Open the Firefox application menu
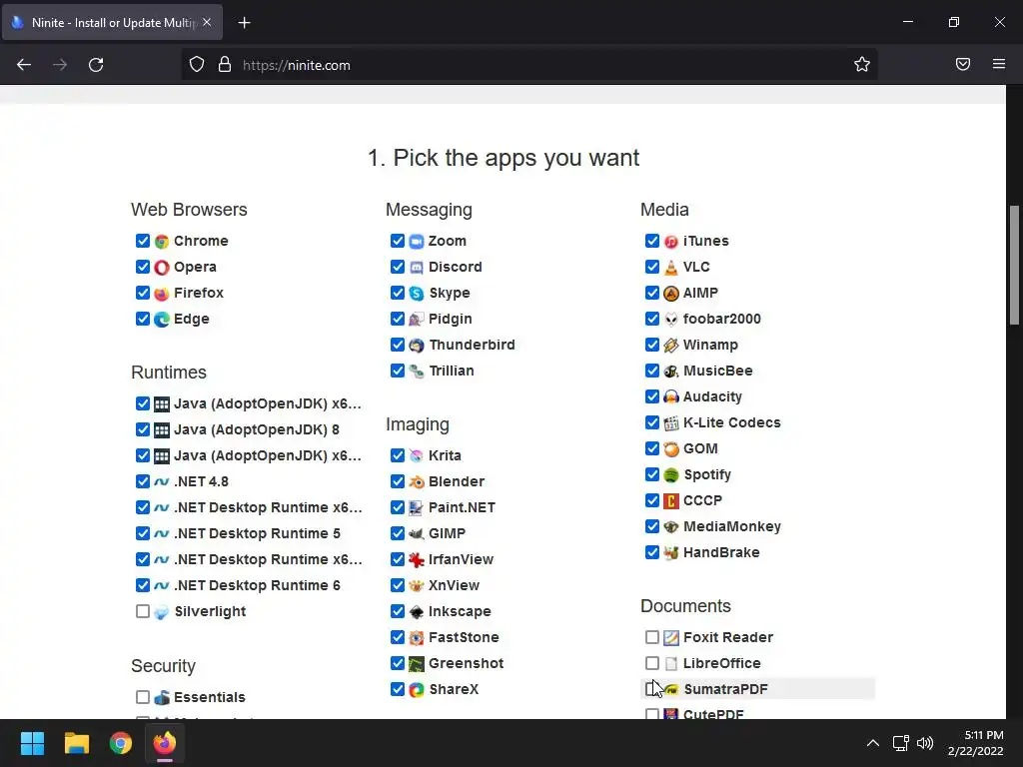Image resolution: width=1023 pixels, height=767 pixels. [999, 64]
